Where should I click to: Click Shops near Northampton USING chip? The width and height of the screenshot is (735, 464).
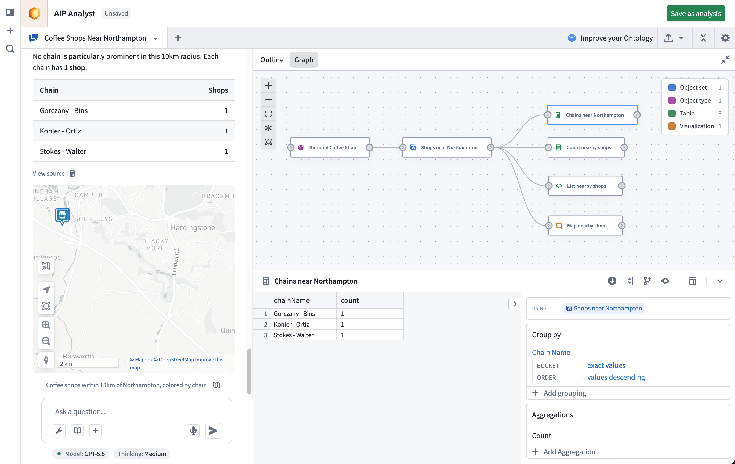(604, 308)
